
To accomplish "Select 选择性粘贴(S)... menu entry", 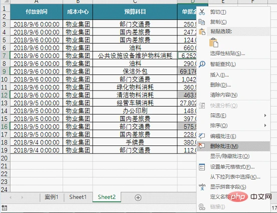I will click(x=227, y=53).
